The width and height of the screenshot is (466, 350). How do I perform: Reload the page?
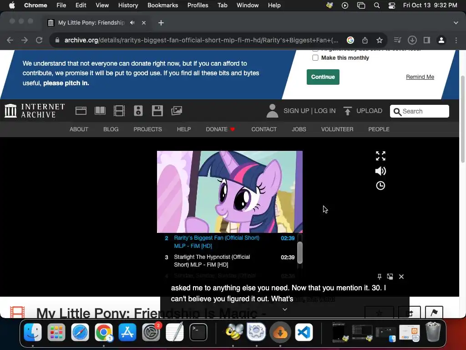(39, 40)
